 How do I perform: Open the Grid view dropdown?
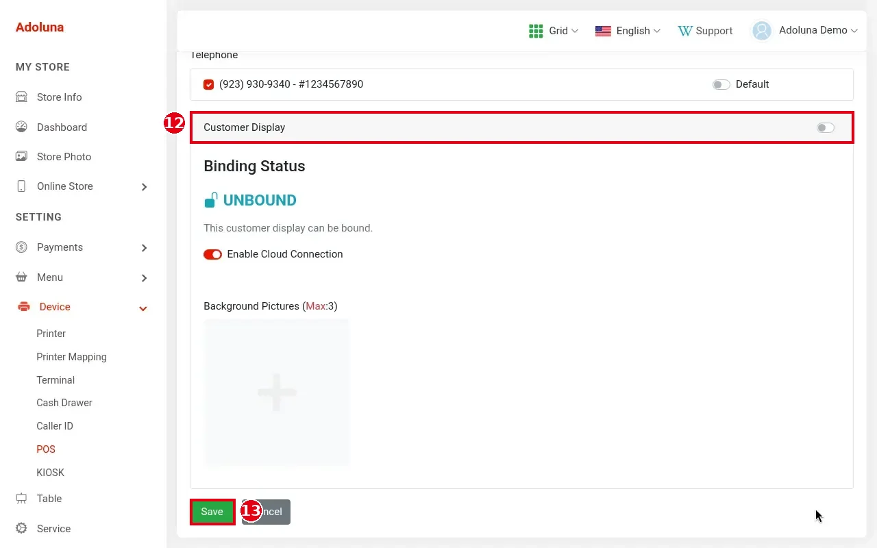554,31
